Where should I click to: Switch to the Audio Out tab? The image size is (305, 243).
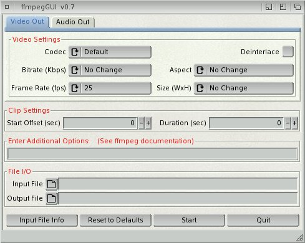point(73,22)
